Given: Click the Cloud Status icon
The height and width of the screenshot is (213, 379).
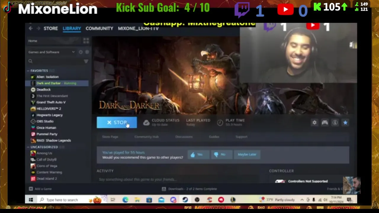Looking at the screenshot, I should point(146,122).
